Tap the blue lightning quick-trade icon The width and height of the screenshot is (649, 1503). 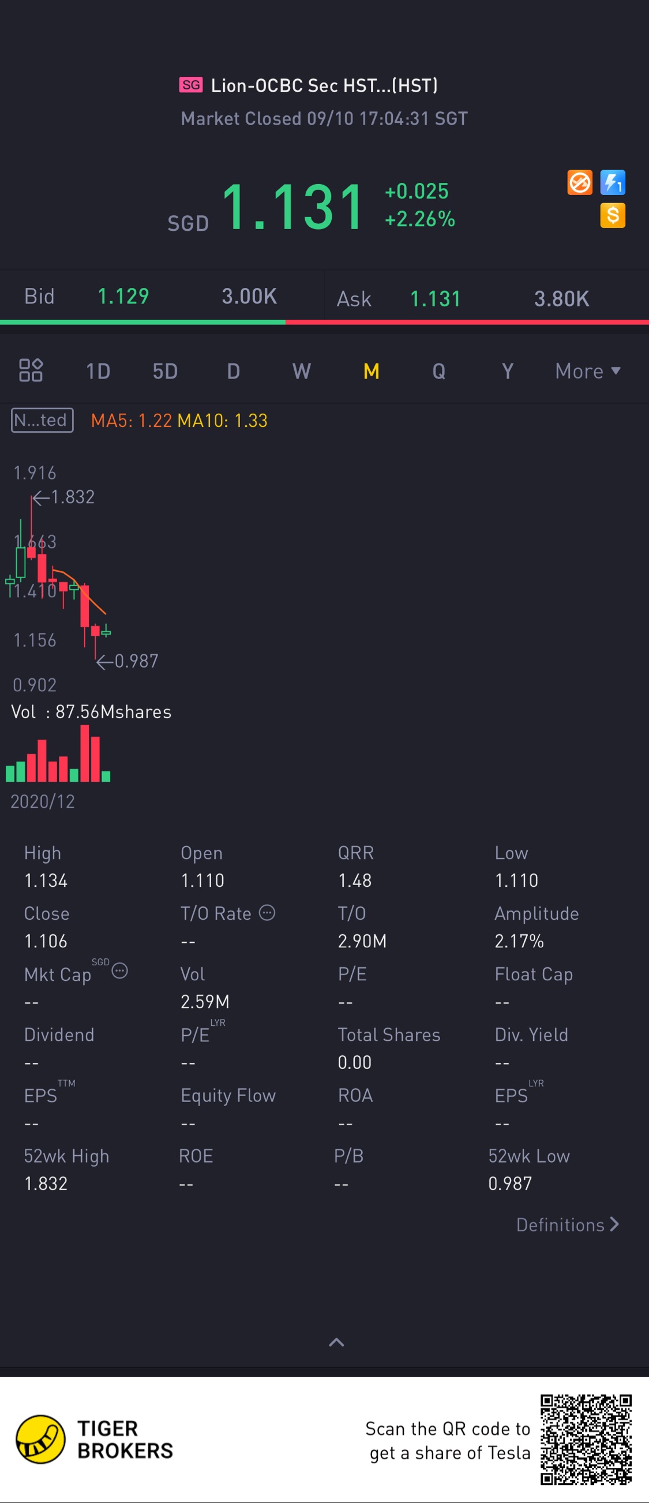(x=612, y=183)
